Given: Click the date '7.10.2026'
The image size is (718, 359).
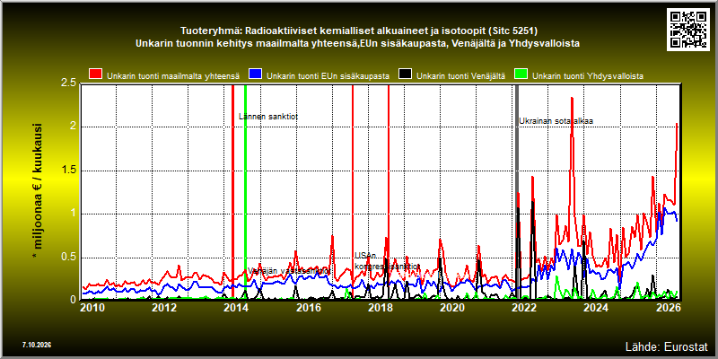Looking at the screenshot, I should click(x=37, y=345).
